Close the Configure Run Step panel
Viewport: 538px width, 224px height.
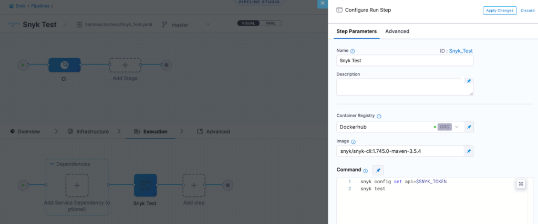[x=323, y=4]
